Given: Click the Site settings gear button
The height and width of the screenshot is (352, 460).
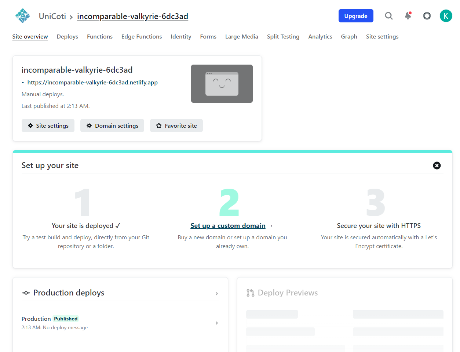Looking at the screenshot, I should coord(48,126).
